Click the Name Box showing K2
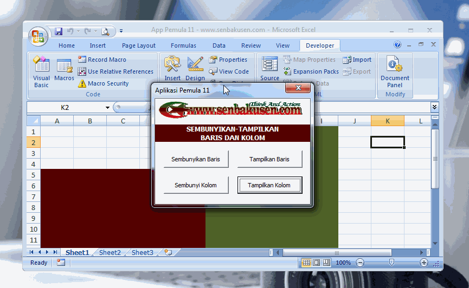 pos(65,108)
